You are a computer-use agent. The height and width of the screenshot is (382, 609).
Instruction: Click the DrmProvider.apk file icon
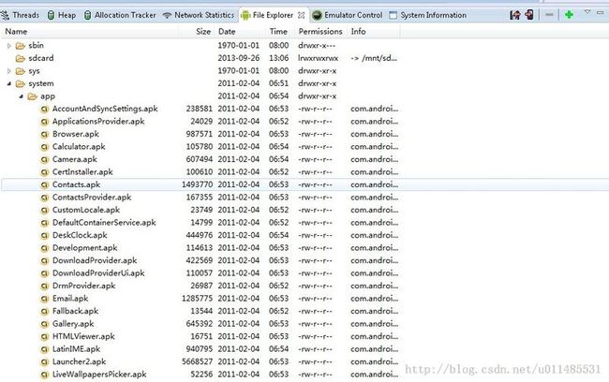click(45, 286)
